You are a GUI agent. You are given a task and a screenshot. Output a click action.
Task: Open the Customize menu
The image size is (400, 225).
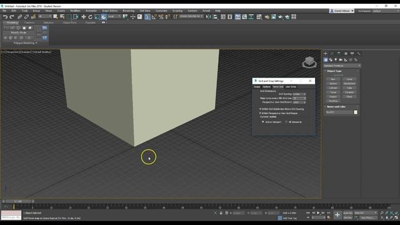pos(161,11)
